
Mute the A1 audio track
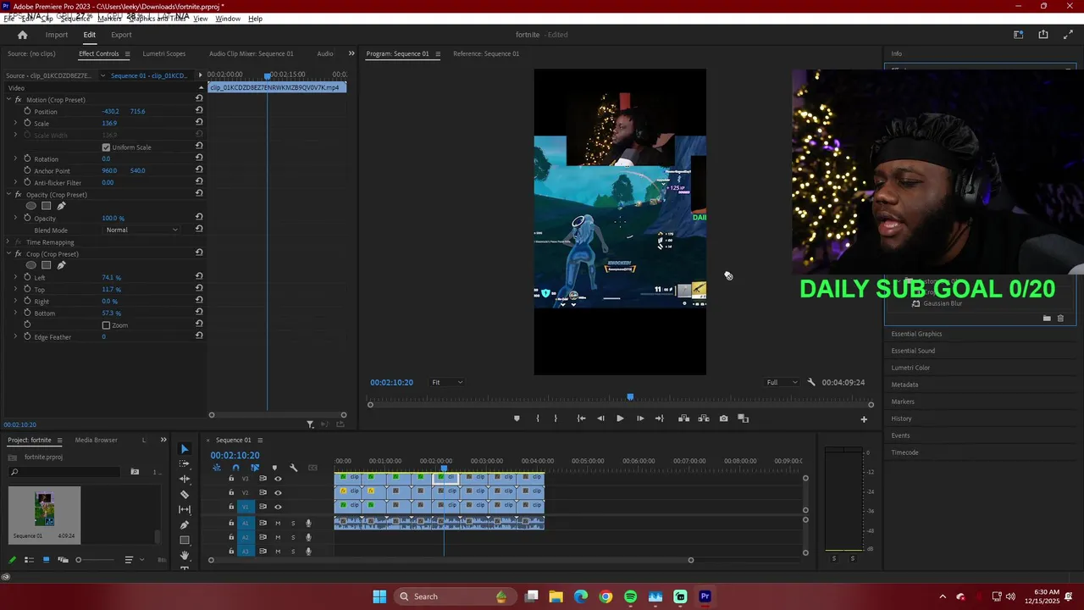[278, 523]
